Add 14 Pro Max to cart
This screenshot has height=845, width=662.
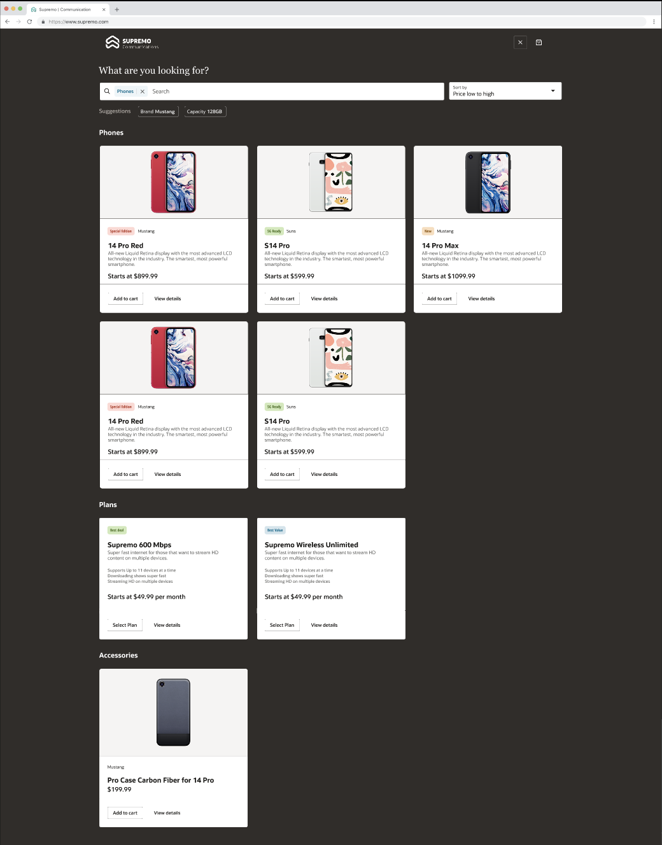click(x=439, y=298)
